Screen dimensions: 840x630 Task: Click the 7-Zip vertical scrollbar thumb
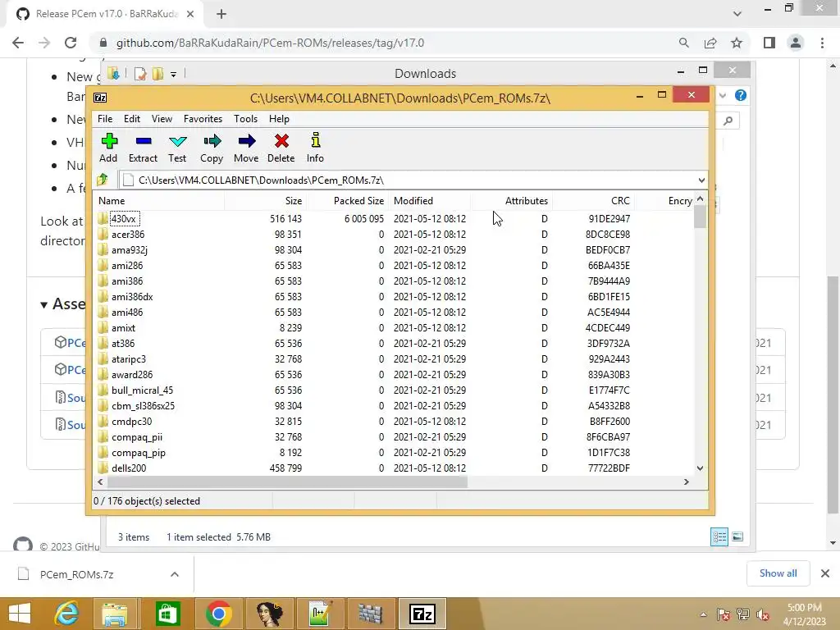[x=700, y=217]
